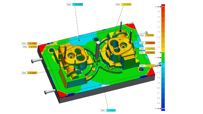The height and width of the screenshot is (114, 203).
Task: Click the blue under-range swatch below the legend
Action: pyautogui.click(x=163, y=110)
